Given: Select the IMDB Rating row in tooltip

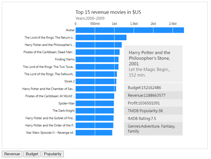Looking at the screenshot, I should point(153,119).
